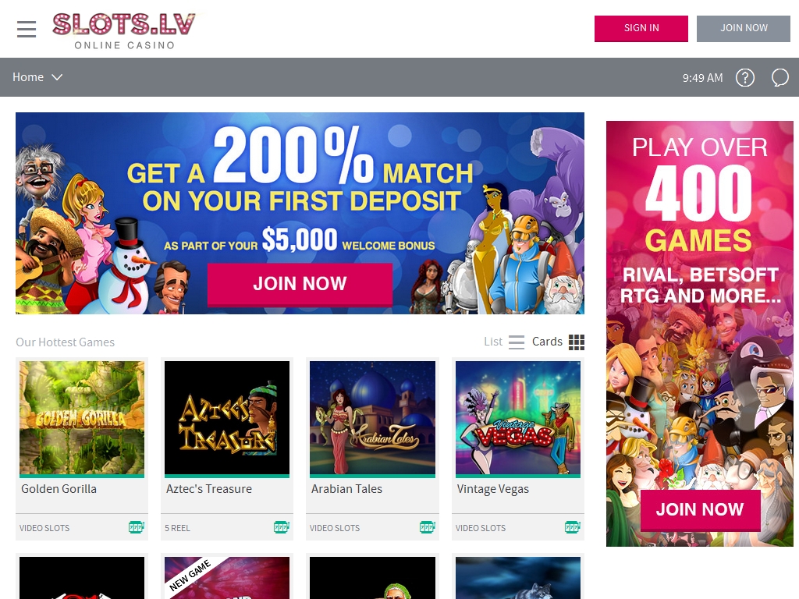Expand the Home dropdown chevron
The image size is (799, 599).
(x=57, y=77)
